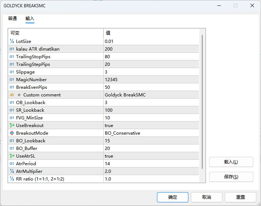Click the 重置 button
Image resolution: width=261 pixels, height=206 pixels.
[240, 197]
